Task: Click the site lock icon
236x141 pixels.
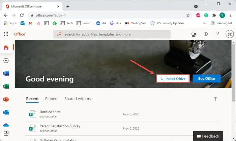Action: (32, 15)
